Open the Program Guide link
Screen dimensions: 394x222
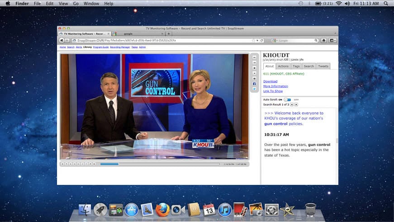[x=100, y=47]
